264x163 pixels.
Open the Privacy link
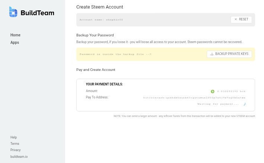15,150
